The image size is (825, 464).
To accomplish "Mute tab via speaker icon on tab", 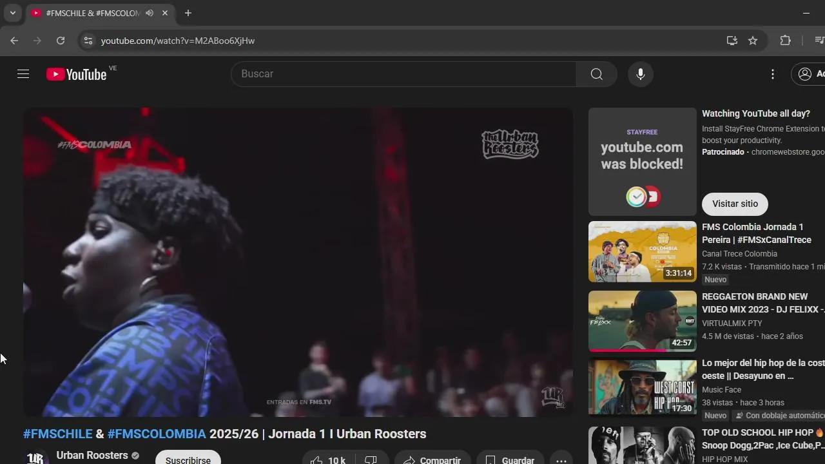I will [x=150, y=13].
